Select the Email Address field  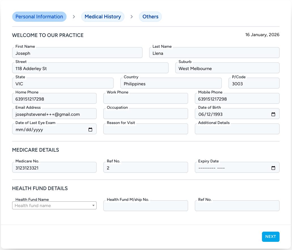coord(54,114)
